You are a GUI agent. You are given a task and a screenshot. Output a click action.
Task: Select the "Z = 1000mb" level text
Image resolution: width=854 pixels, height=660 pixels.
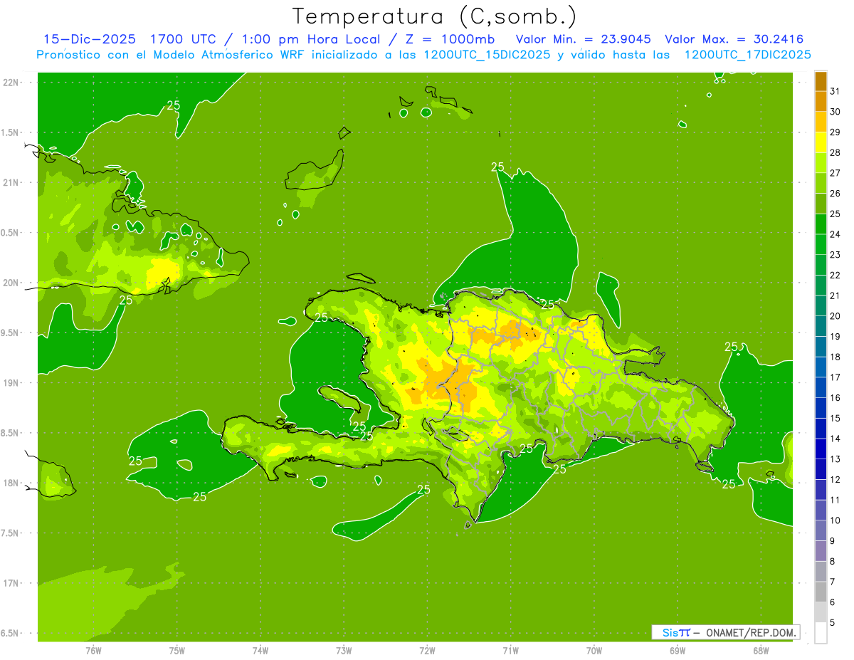(x=451, y=39)
